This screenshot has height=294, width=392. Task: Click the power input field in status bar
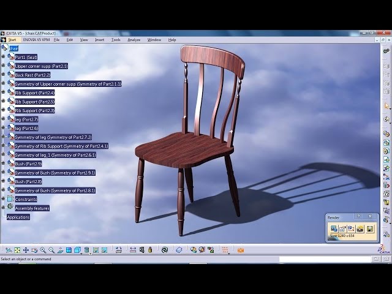[325, 259]
